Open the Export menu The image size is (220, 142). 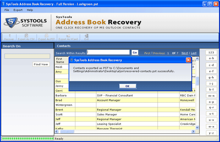coord(18,10)
